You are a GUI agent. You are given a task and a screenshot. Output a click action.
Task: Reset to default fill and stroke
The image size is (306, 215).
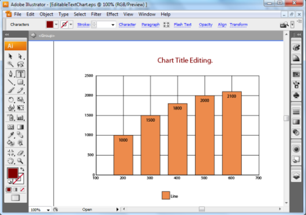coord(9,182)
